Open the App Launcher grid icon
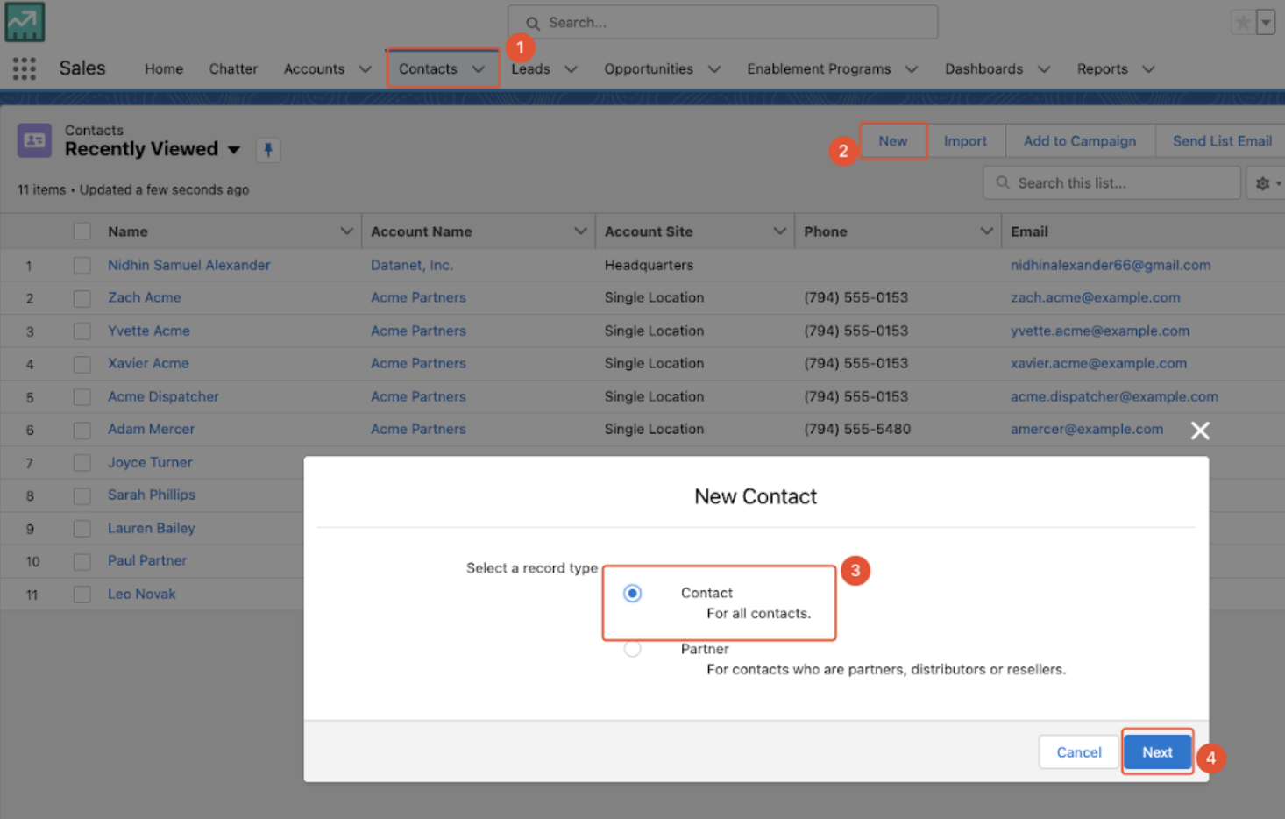The height and width of the screenshot is (819, 1285). click(25, 68)
